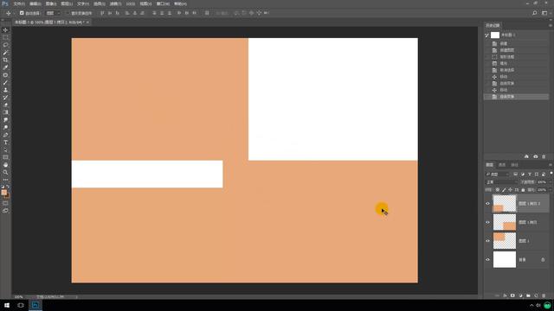Click the create new layer icon
Viewport: 554px width, 311px height.
pos(536,295)
